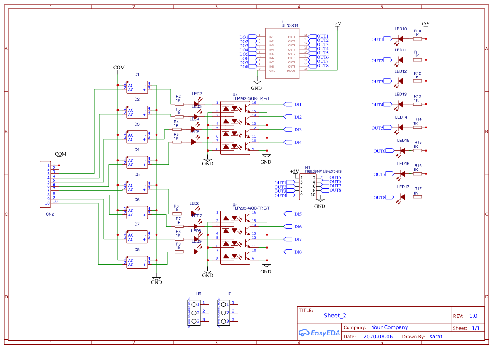Select the REV 1.0 value field

[x=473, y=315]
